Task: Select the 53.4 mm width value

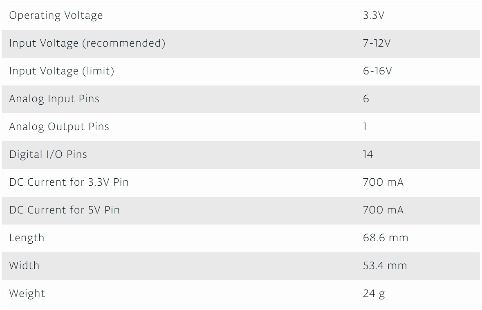Action: pos(385,266)
